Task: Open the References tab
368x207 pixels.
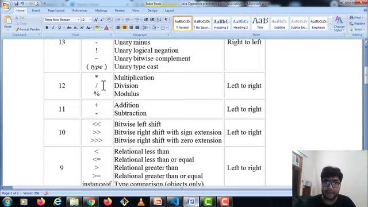Action: tap(80, 10)
